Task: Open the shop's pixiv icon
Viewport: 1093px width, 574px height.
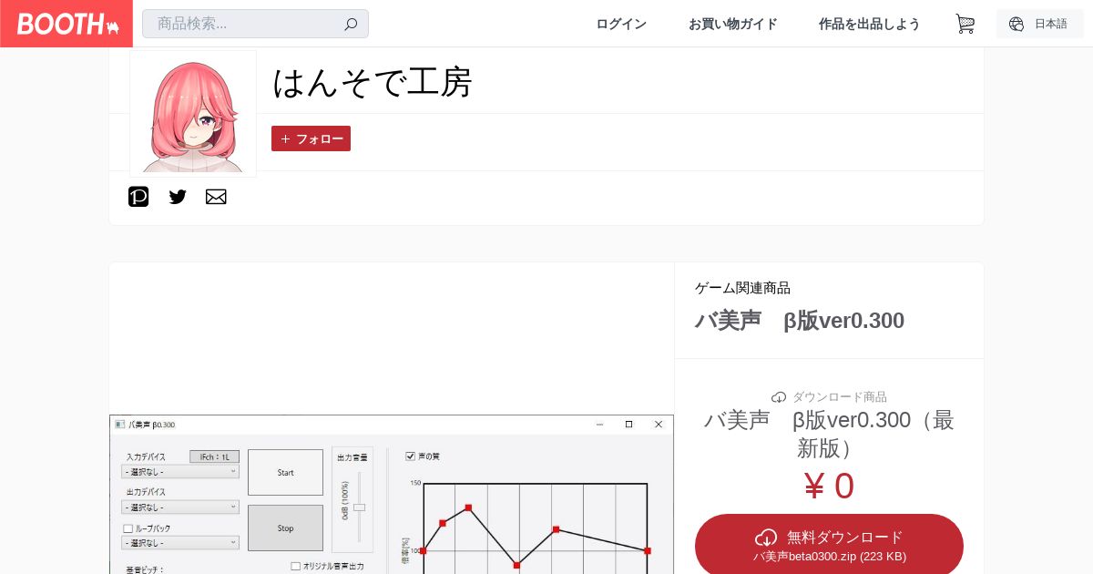Action: tap(138, 197)
